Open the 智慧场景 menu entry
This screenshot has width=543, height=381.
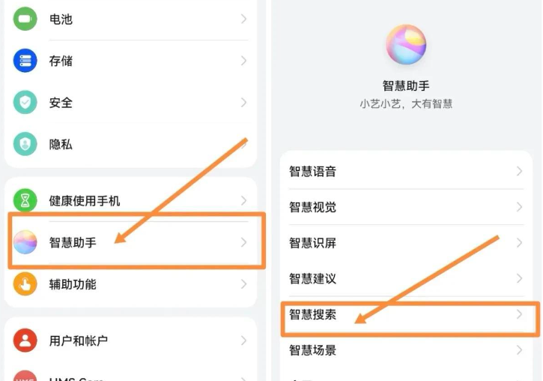tap(406, 350)
